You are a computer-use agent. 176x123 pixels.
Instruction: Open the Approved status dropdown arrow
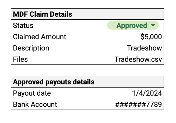coord(153,25)
